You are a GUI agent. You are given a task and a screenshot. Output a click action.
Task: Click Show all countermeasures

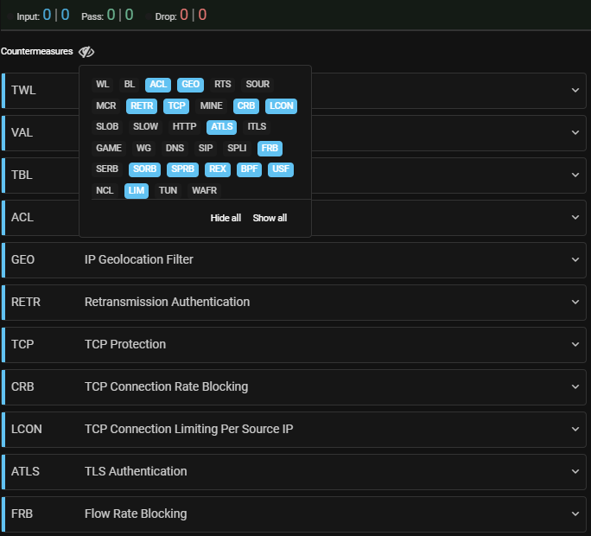pyautogui.click(x=270, y=218)
